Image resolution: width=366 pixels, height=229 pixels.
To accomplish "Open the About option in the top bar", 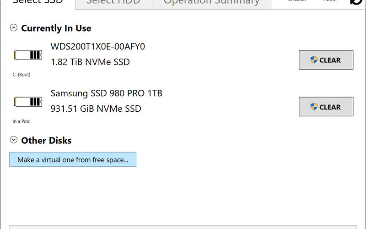I will pyautogui.click(x=330, y=1).
